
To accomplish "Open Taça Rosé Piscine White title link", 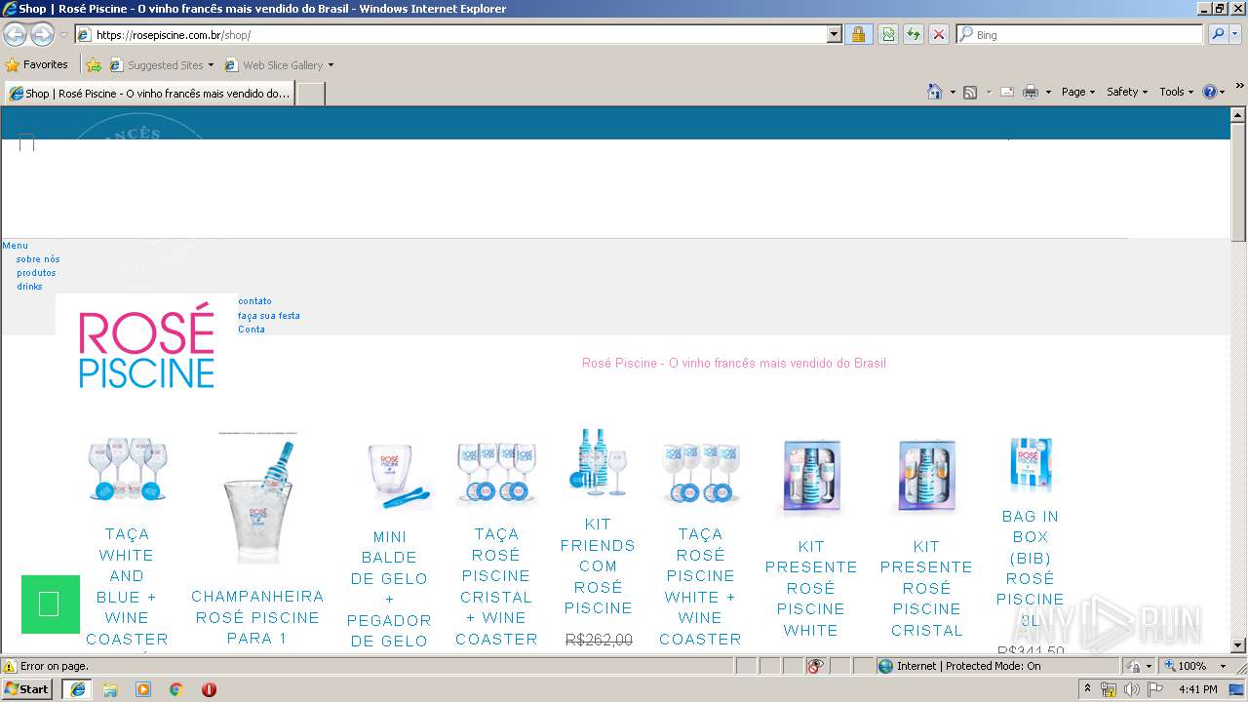I will (700, 586).
